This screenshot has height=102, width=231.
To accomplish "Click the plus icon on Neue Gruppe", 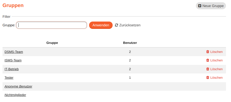I will [x=200, y=6].
